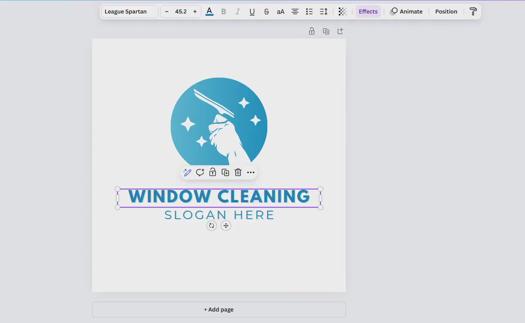Click left side width handle of text box
Image resolution: width=525 pixels, height=323 pixels.
point(118,198)
